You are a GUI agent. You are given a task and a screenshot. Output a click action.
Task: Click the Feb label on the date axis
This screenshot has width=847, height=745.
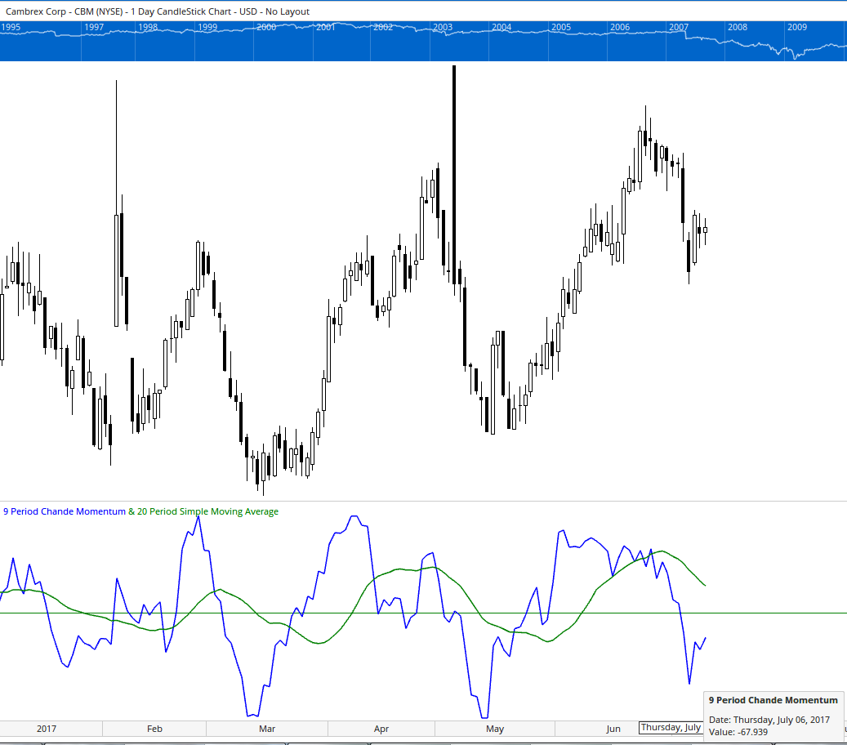(154, 729)
